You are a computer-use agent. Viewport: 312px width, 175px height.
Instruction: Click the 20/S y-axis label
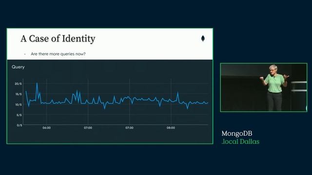[18, 84]
